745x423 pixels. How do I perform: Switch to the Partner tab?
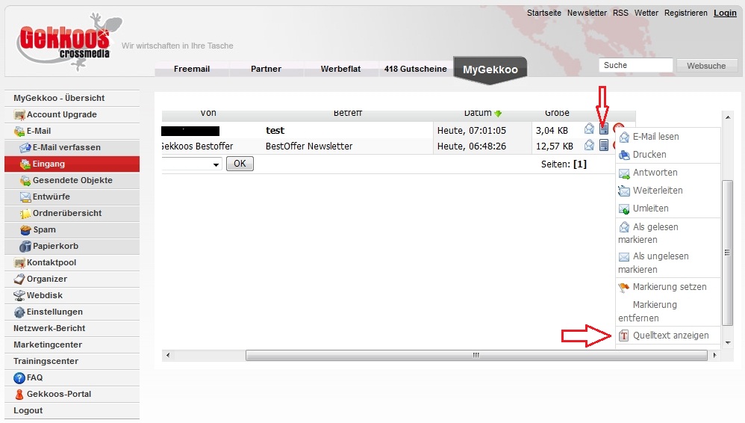pos(266,69)
